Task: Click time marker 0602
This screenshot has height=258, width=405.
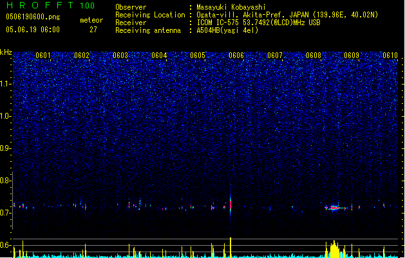Action: (82, 55)
